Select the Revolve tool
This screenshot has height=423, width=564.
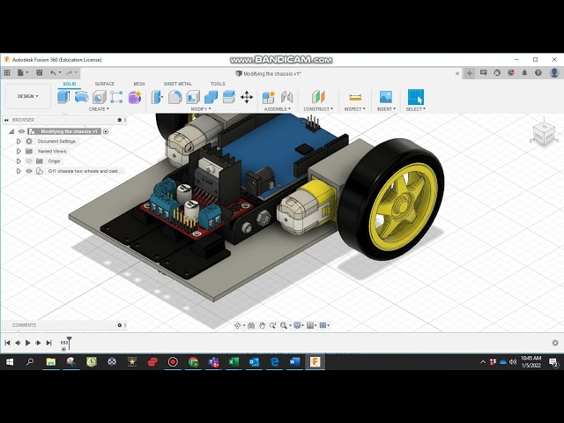pyautogui.click(x=82, y=97)
